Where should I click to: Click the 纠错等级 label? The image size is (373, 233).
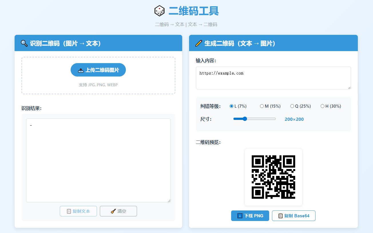211,106
